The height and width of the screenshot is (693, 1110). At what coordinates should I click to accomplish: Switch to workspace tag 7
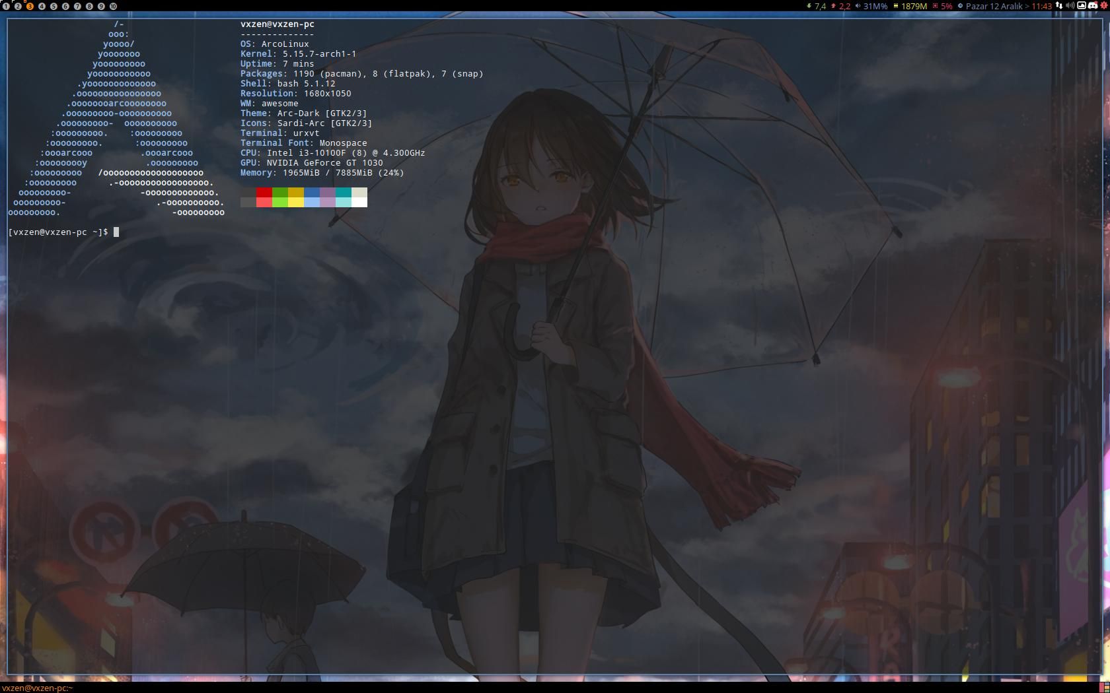[77, 6]
